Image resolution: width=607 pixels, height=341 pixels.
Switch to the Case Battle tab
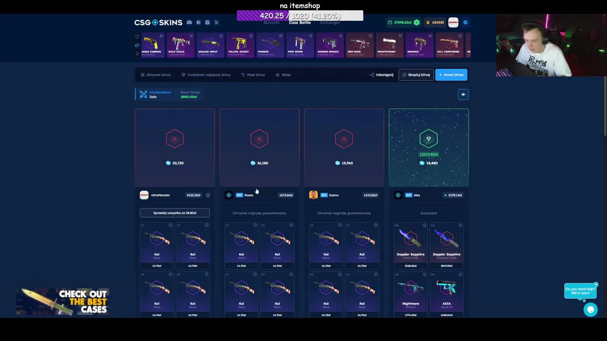coord(300,23)
